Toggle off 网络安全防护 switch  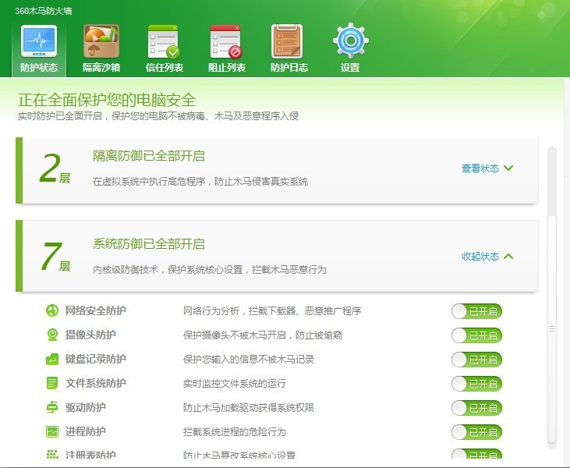point(476,311)
